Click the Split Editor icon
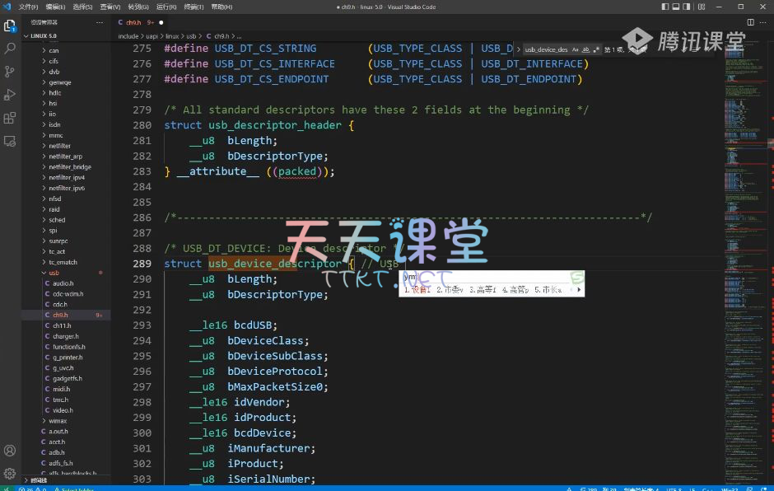774x491 pixels. (x=751, y=22)
